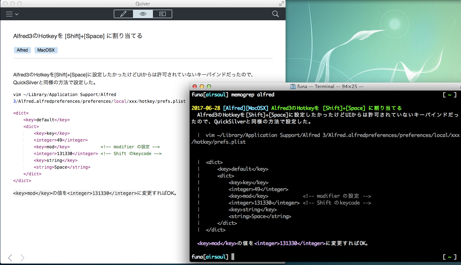
Task: Expand the dropdown arrow beside hamburger menu
Action: (17, 14)
